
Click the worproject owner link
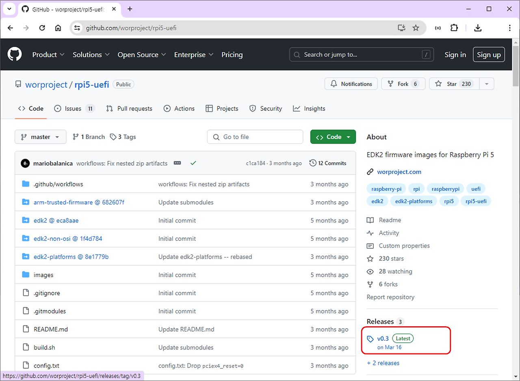(46, 84)
